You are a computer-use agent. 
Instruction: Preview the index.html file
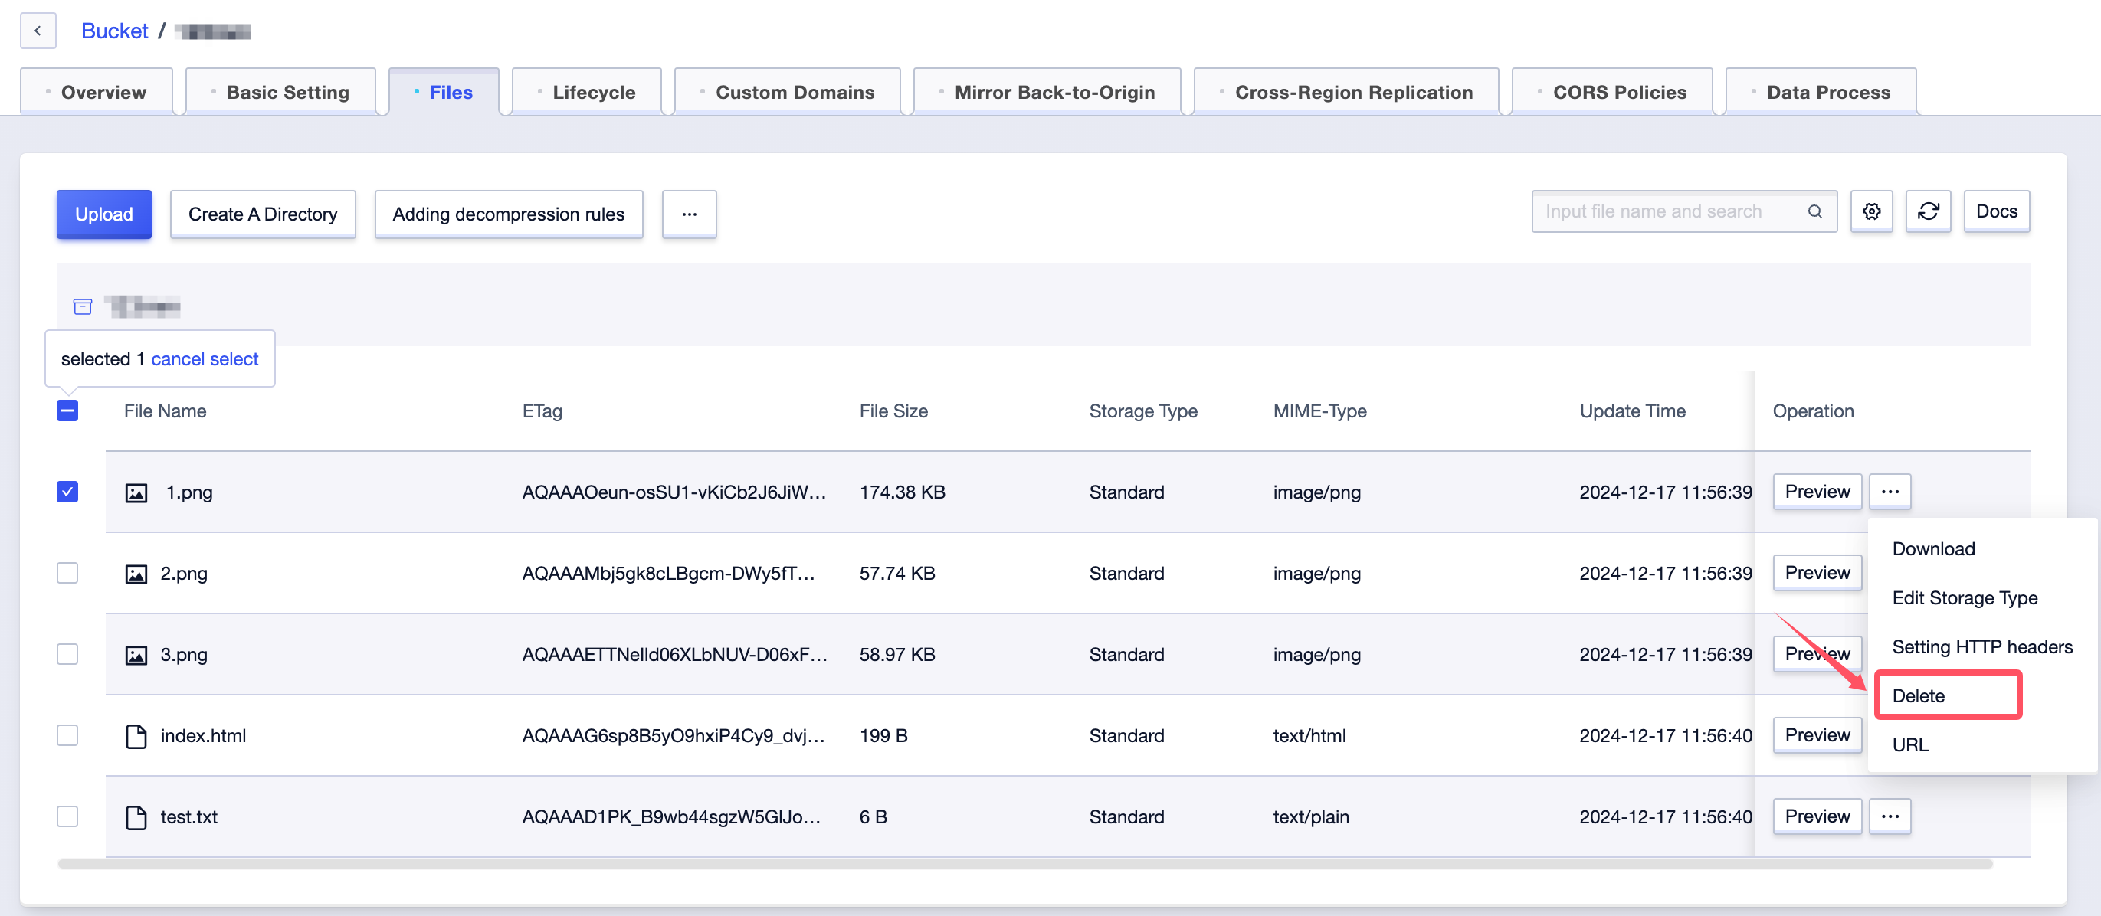(1817, 735)
